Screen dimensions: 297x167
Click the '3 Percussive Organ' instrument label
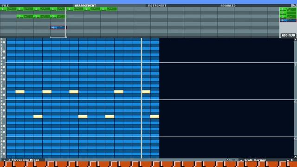pos(24,160)
